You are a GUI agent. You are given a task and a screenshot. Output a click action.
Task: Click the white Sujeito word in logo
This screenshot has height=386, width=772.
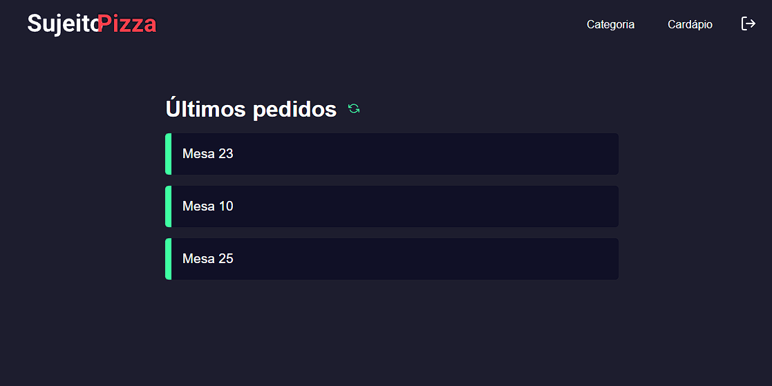coord(62,23)
